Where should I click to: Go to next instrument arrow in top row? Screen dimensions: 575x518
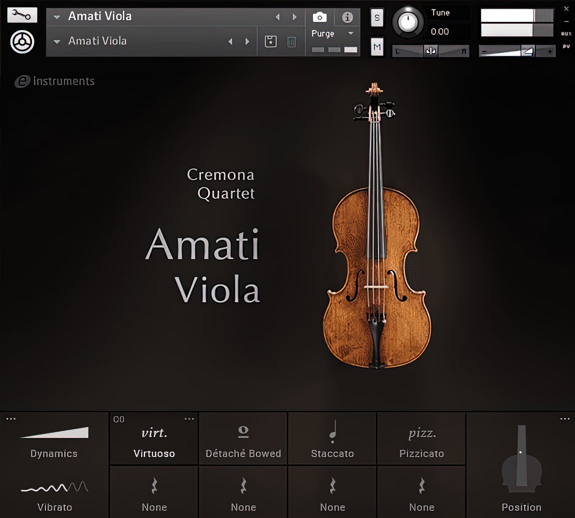[x=294, y=17]
